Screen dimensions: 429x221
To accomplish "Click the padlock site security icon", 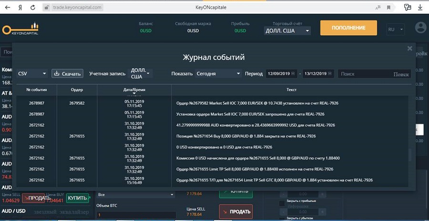I will click(x=47, y=8).
